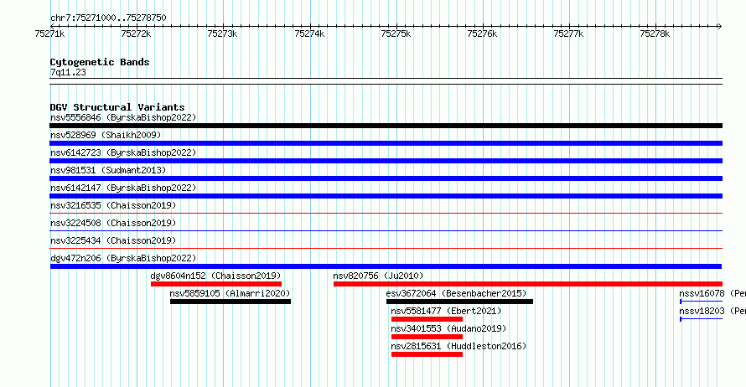Viewport: 746px width, 387px height.
Task: Click the nsv5556846 (ByrskaBishop2022) label
Action: click(123, 117)
